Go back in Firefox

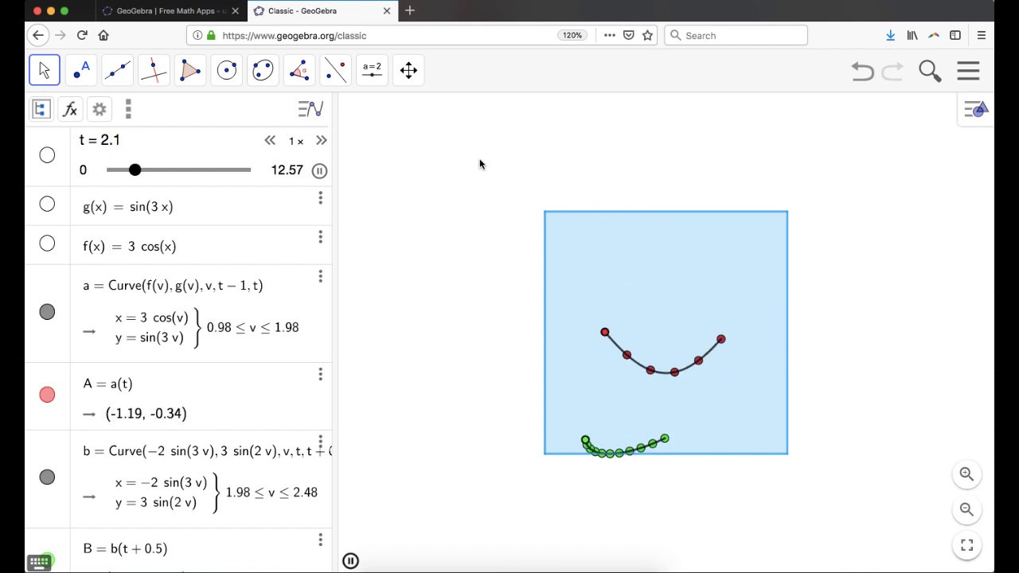point(37,35)
